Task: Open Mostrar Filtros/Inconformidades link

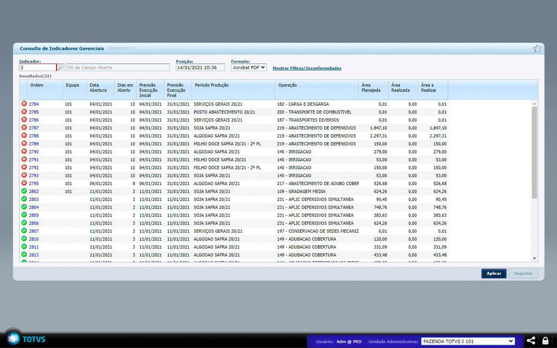Action: pos(307,68)
